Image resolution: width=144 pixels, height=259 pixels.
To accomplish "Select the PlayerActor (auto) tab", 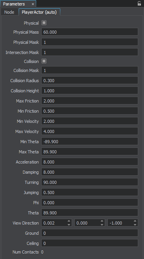I will [39, 12].
